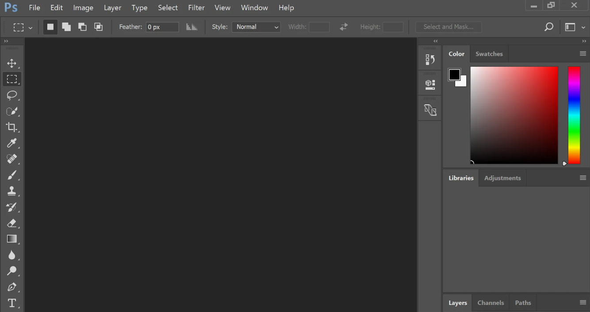Open the File menu
Screen dimensions: 590x312
(34, 8)
